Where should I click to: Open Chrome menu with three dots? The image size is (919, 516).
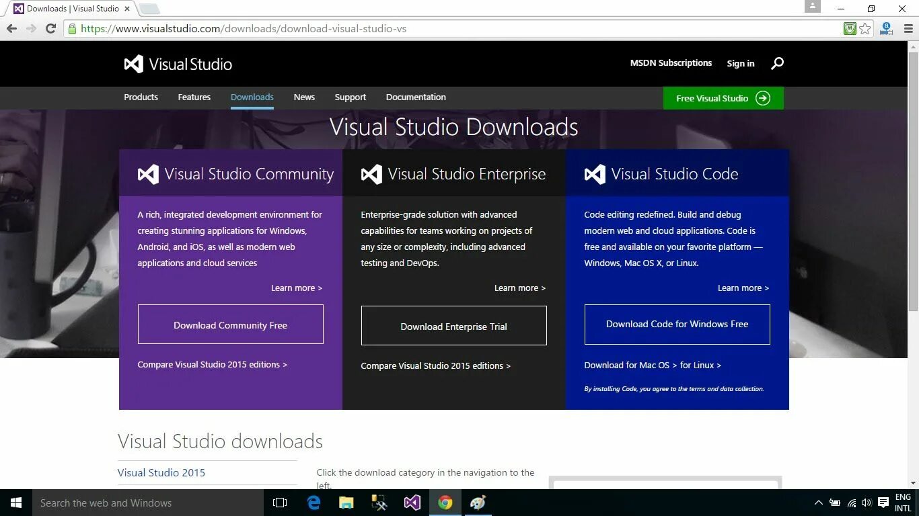pyautogui.click(x=908, y=28)
